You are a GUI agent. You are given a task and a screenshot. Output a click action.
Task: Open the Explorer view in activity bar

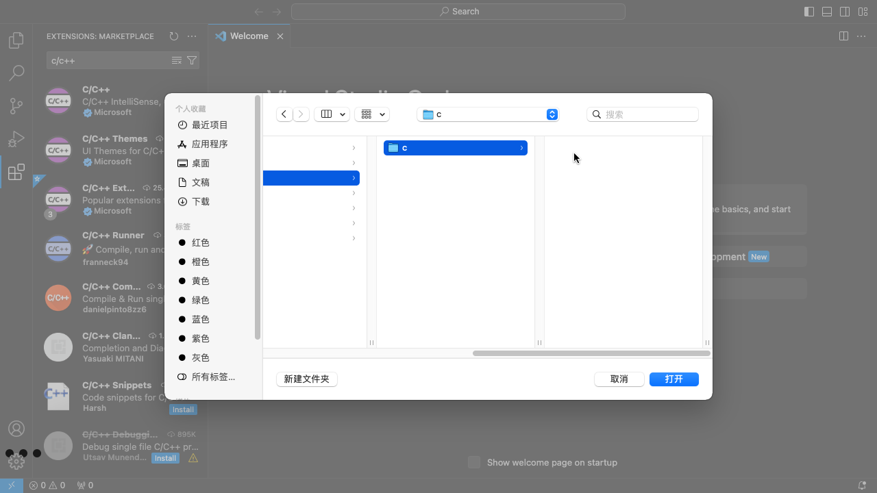point(16,40)
